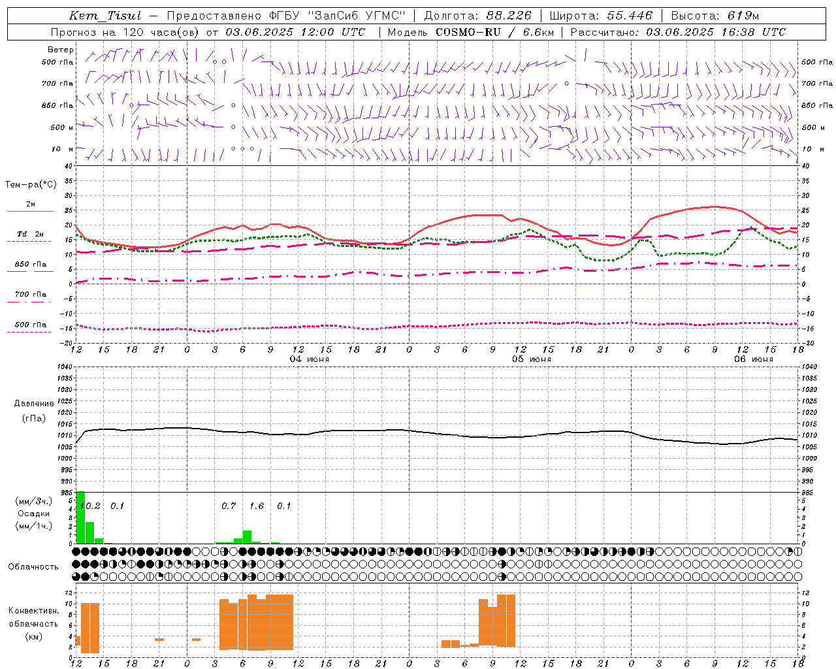The image size is (836, 669).
Task: Click the Td 2м legend label
Action: (x=30, y=234)
